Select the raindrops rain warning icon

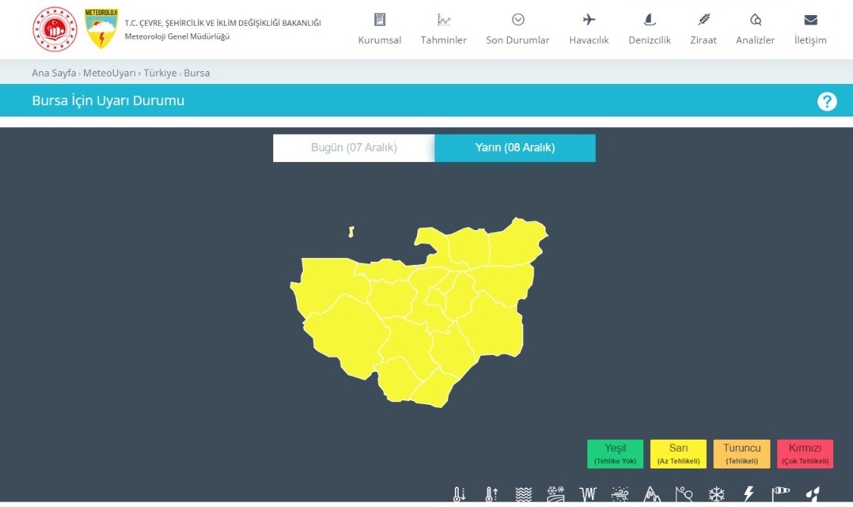[813, 495]
